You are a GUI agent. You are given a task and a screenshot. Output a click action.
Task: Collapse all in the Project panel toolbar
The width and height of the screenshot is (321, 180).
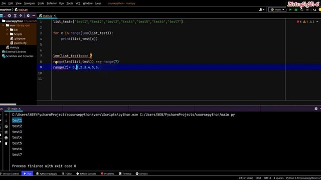(21, 15)
